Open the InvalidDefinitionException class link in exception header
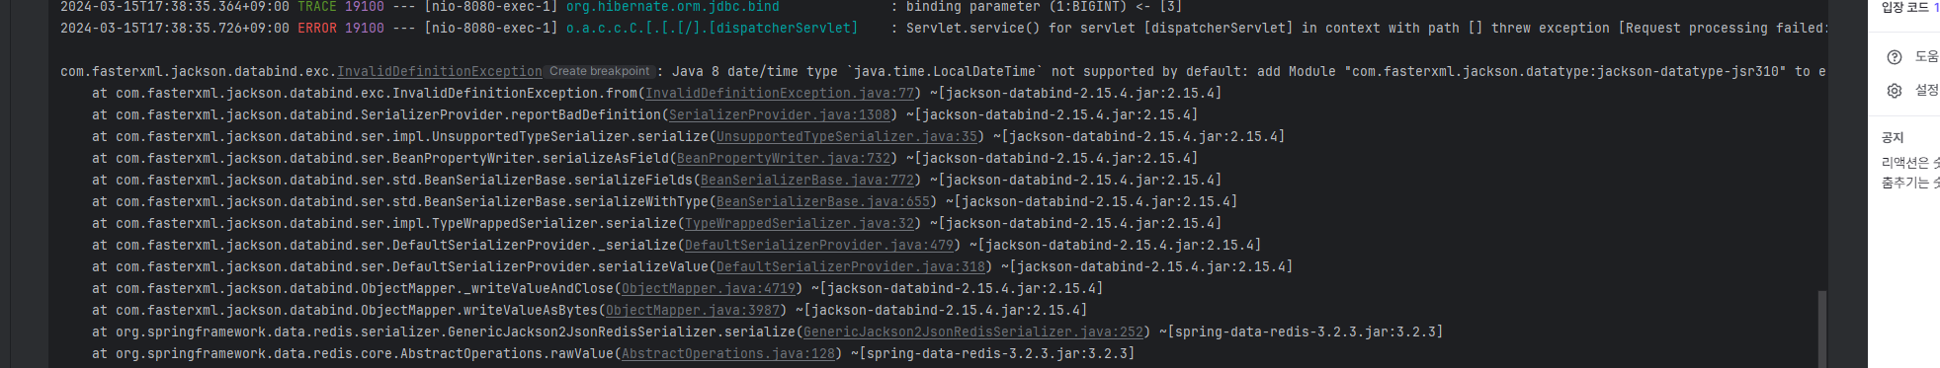 (x=439, y=72)
